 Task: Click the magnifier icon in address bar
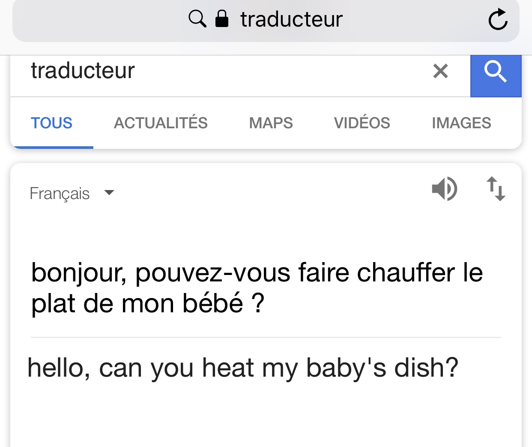(x=197, y=19)
